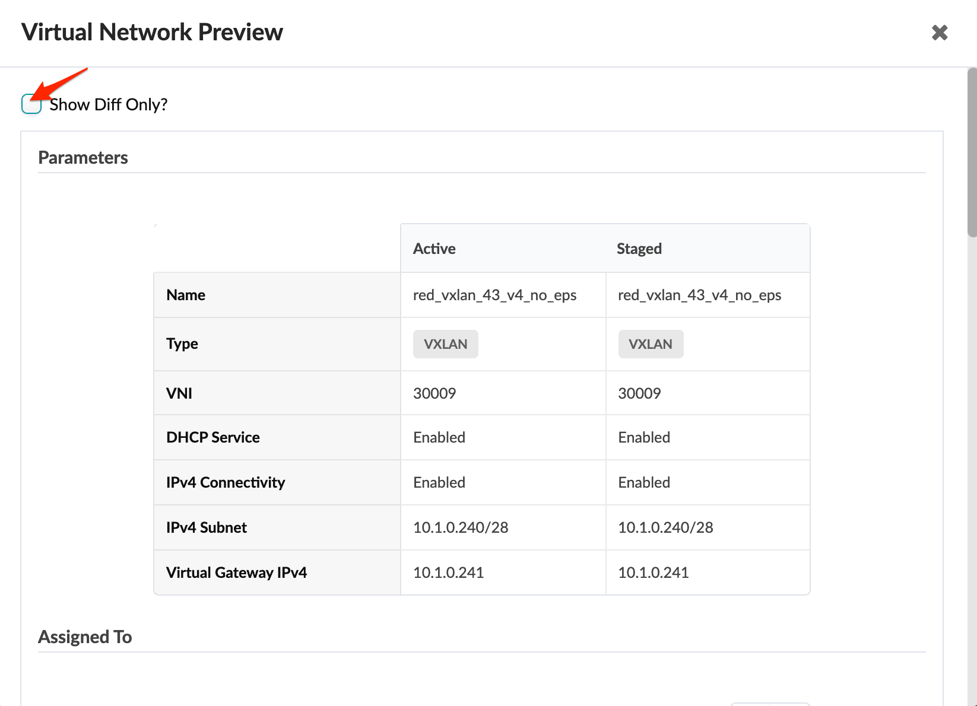Select the Name row label
The width and height of the screenshot is (977, 706).
tap(186, 295)
